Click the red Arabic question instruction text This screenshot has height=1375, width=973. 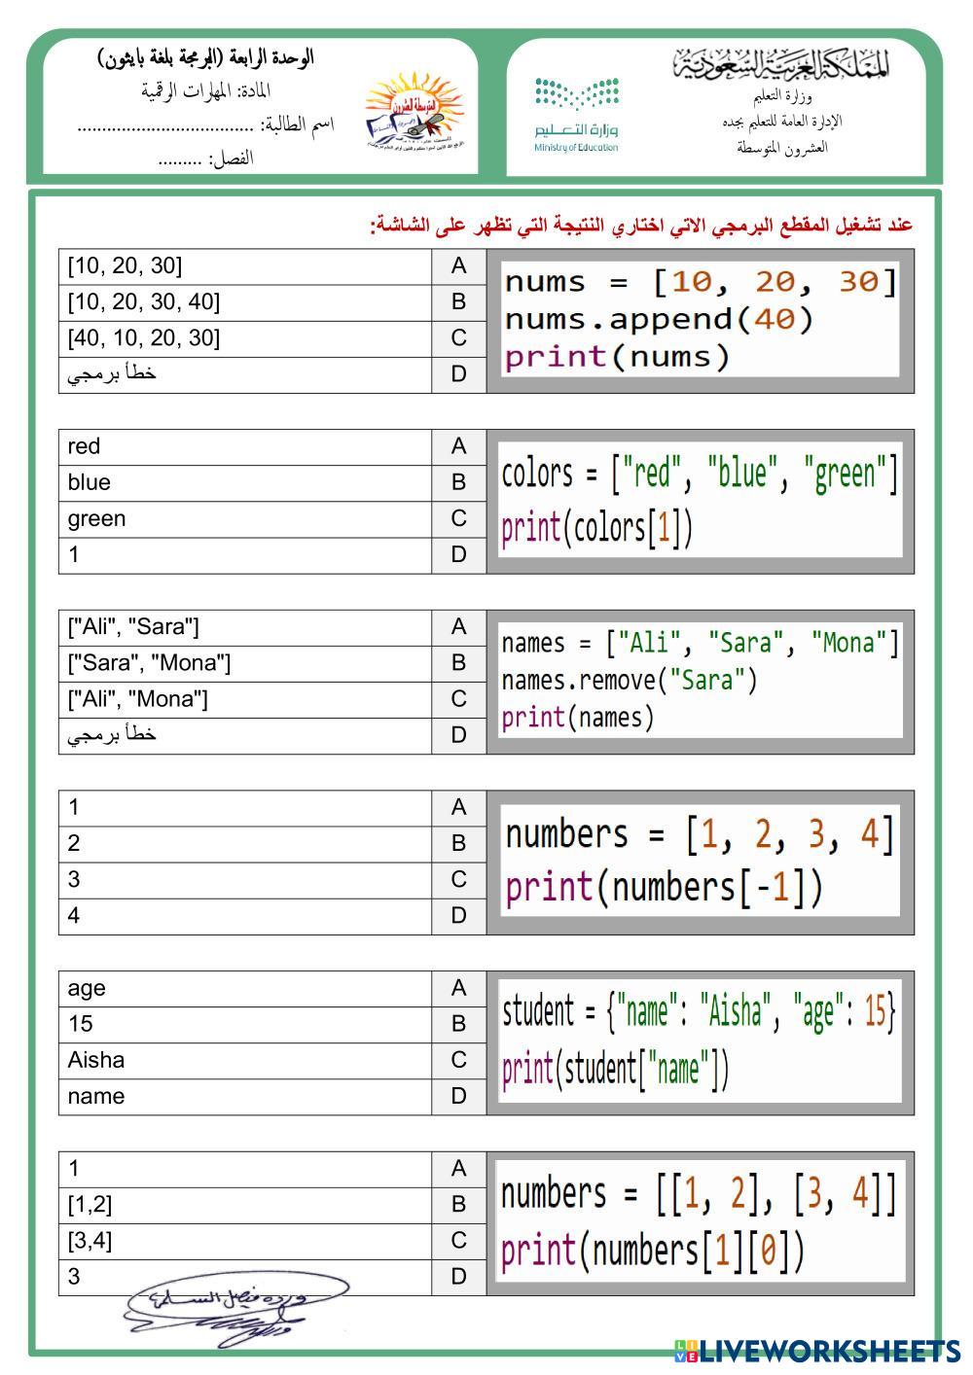point(642,226)
